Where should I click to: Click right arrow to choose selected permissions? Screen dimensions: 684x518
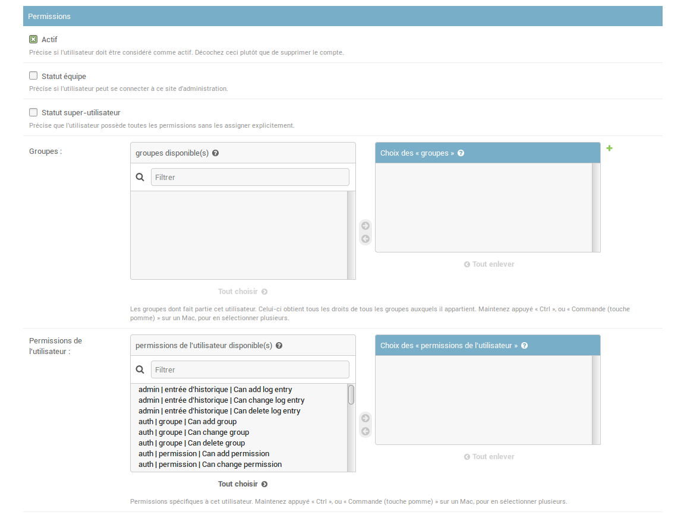365,418
